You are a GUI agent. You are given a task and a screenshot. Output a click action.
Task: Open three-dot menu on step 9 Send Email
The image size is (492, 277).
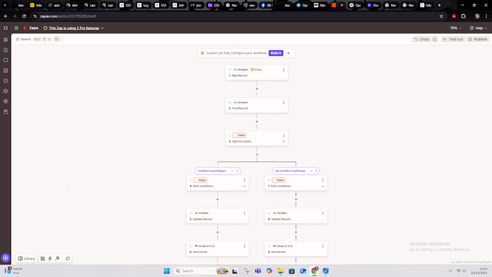(323, 246)
